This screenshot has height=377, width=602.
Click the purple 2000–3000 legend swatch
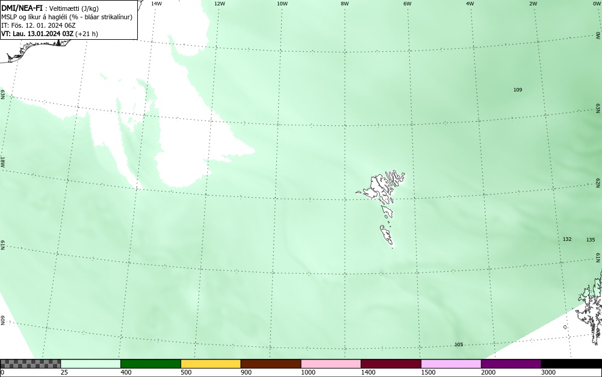(x=511, y=364)
